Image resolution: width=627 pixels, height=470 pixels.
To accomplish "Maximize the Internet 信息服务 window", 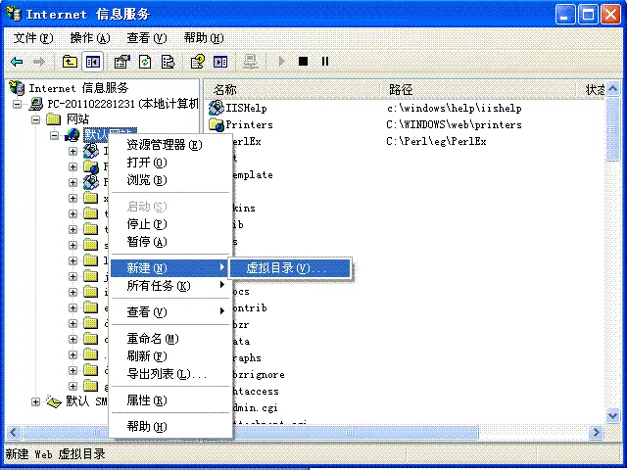I will coord(588,16).
